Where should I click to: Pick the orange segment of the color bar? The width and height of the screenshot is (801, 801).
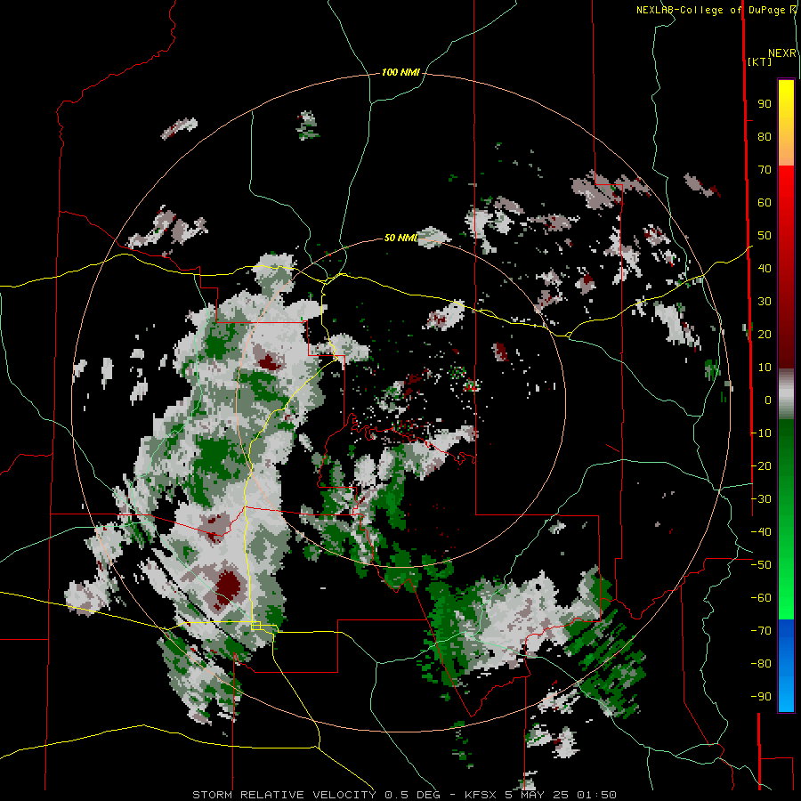pos(786,150)
